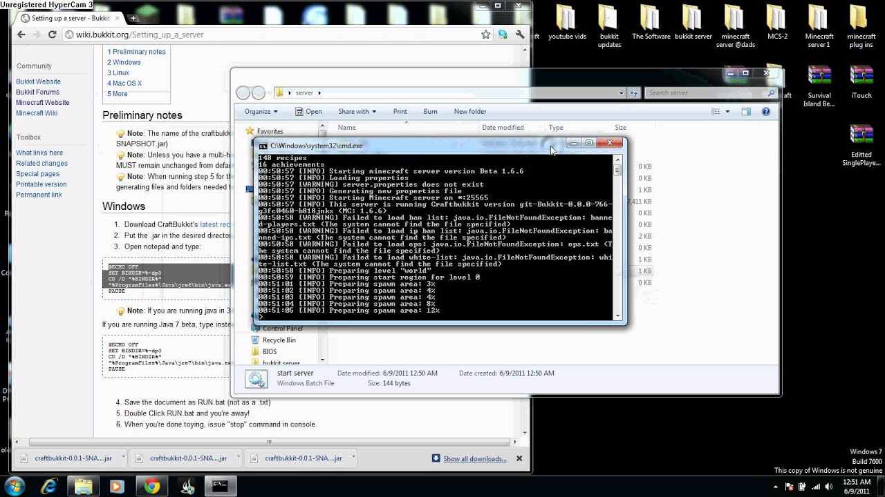The image size is (885, 497).
Task: Open the Explorer help icon
Action: click(765, 111)
